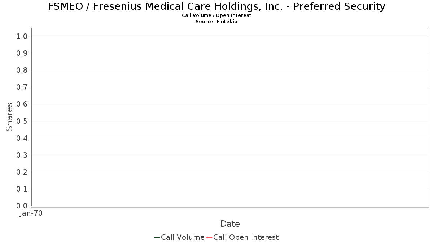The height and width of the screenshot is (243, 433).
Task: Click the dark green Call Volume line swatch
Action: [x=157, y=237]
